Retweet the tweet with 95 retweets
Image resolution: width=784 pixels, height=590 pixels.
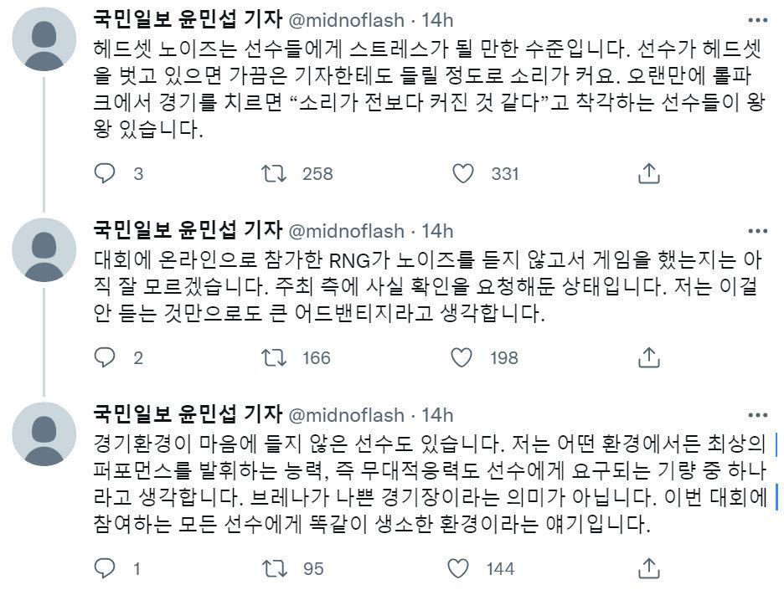pyautogui.click(x=271, y=568)
